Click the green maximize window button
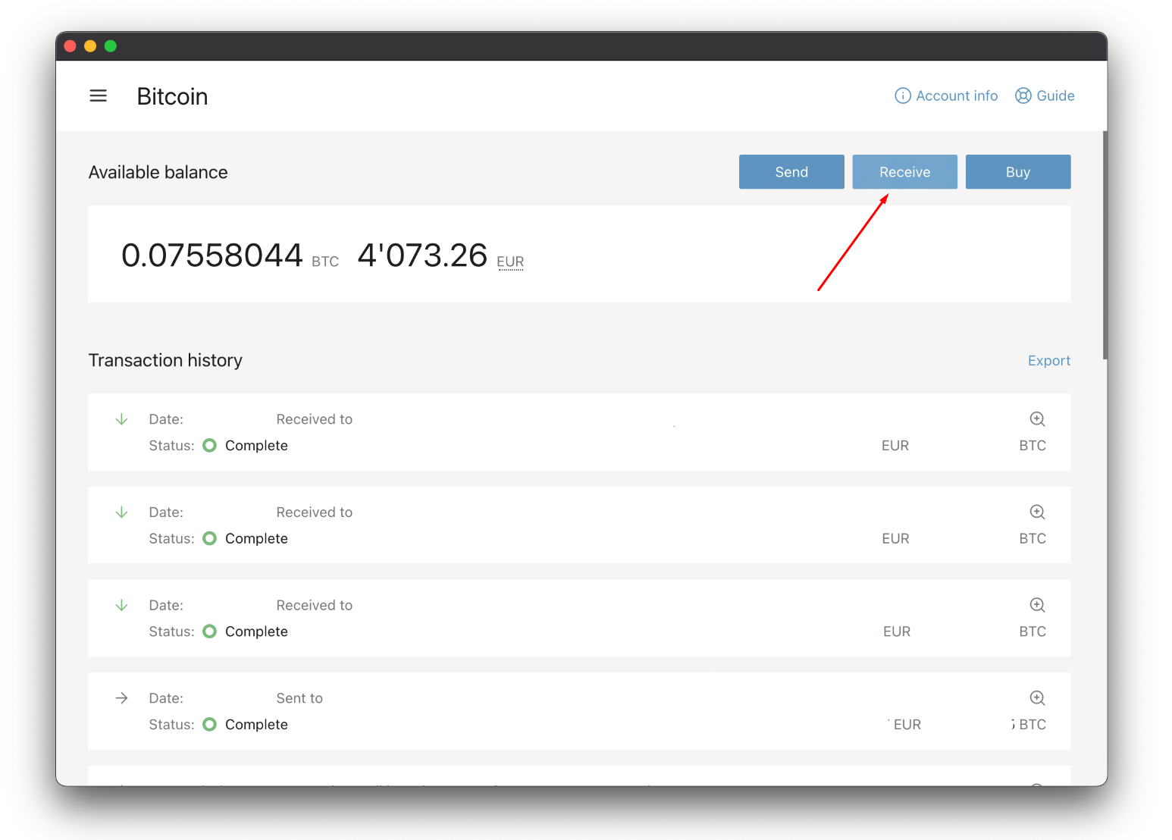 click(x=111, y=46)
